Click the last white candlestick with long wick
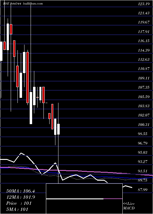The height and width of the screenshot is (214, 153). click(x=58, y=129)
